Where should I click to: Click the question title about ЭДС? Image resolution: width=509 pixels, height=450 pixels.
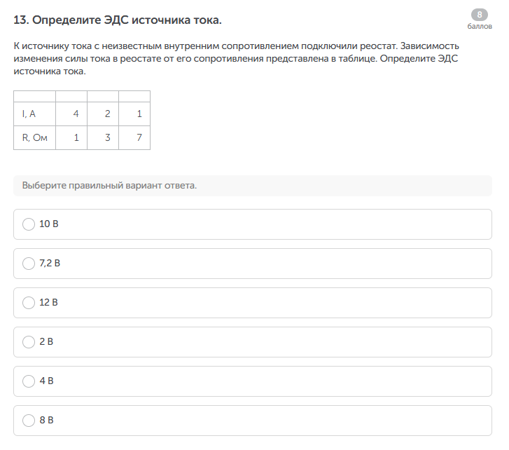click(x=118, y=20)
